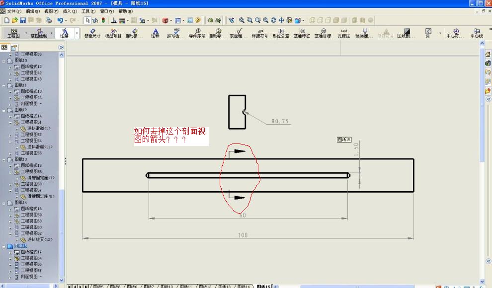Click the PropertyManager tab icon
The image size is (492, 288).
(x=14, y=48)
